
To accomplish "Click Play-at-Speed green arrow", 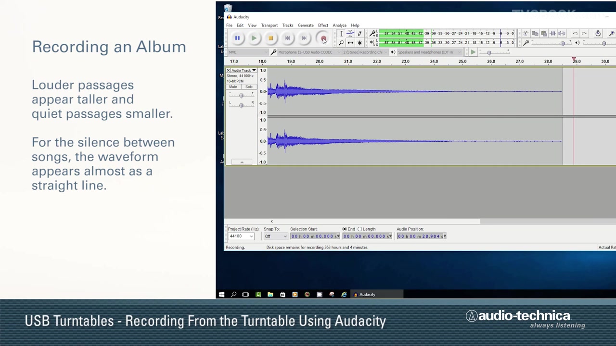I will [473, 52].
